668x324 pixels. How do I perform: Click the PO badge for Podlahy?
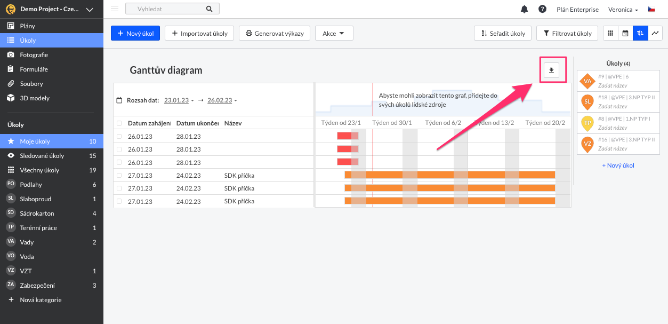[10, 184]
